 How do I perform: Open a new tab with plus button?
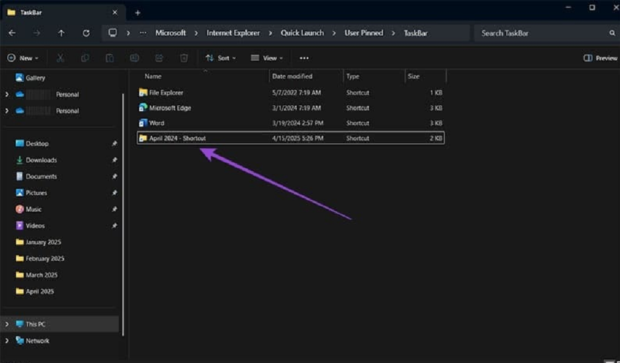point(137,13)
